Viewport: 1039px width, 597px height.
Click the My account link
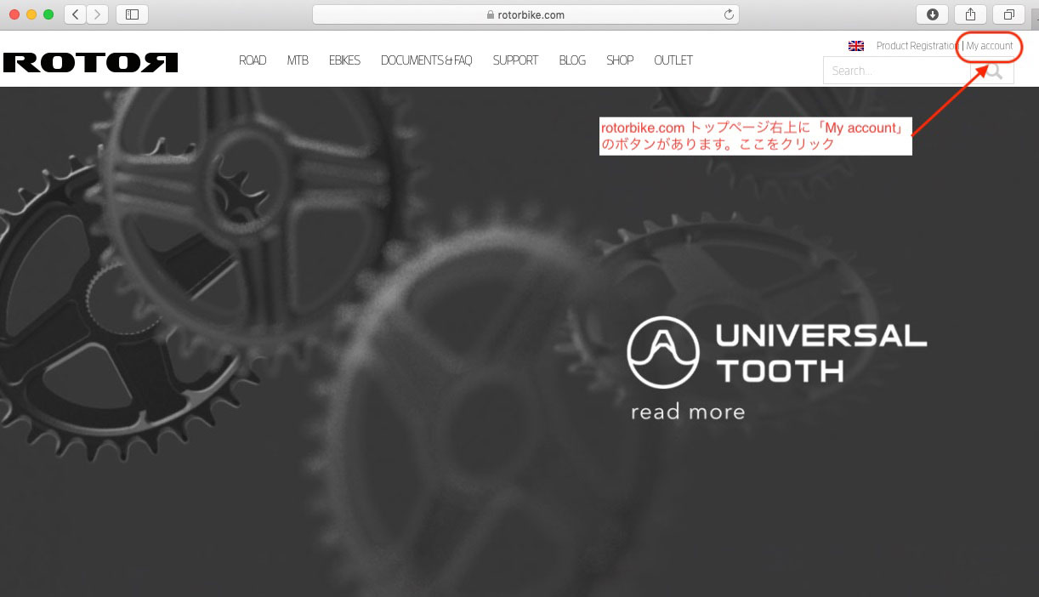click(x=990, y=46)
